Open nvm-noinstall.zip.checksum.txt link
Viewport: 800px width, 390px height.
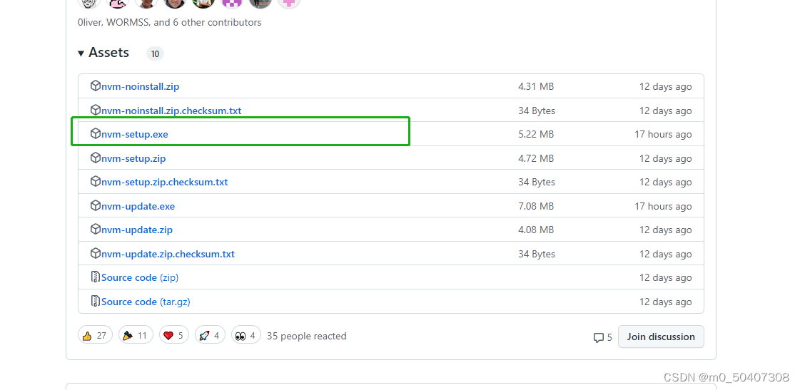(x=171, y=111)
